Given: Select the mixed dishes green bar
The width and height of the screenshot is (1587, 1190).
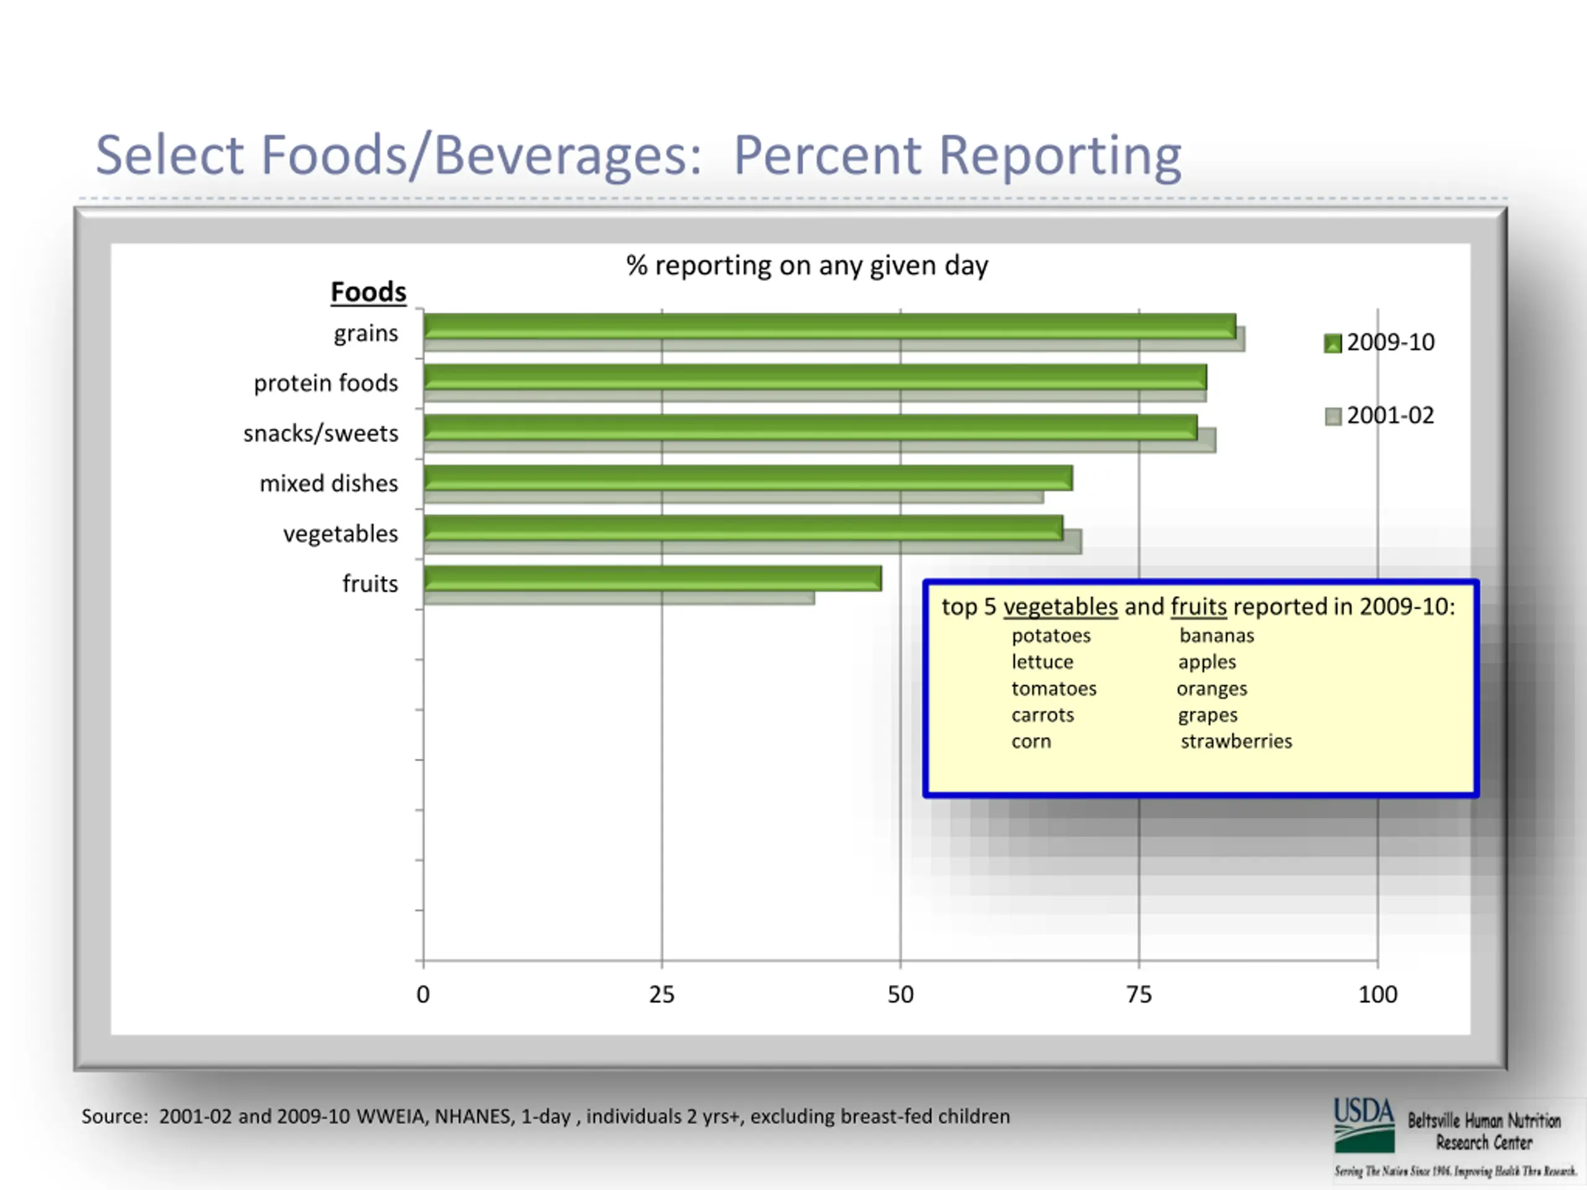Looking at the screenshot, I should [748, 478].
